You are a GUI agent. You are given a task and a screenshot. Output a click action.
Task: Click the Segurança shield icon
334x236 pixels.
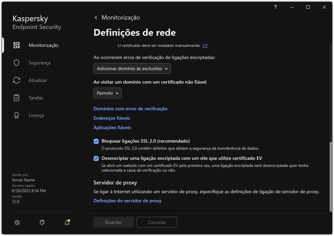point(17,63)
